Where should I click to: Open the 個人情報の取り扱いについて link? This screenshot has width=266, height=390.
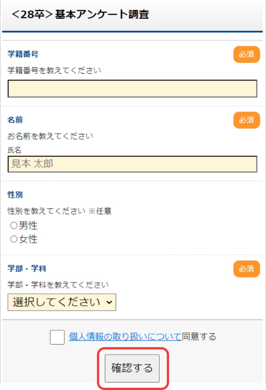125,337
